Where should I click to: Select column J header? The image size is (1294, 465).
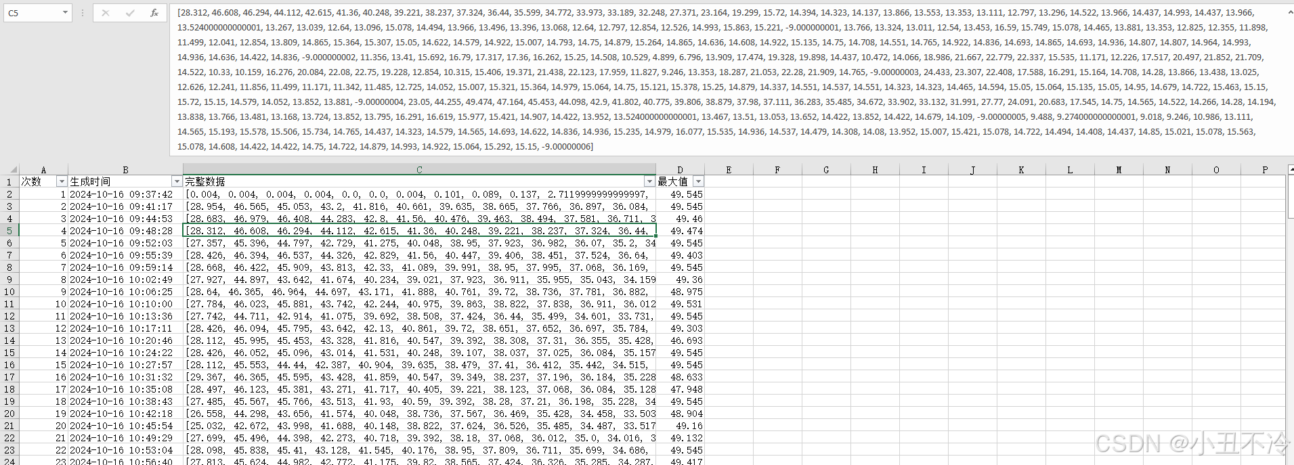(972, 170)
